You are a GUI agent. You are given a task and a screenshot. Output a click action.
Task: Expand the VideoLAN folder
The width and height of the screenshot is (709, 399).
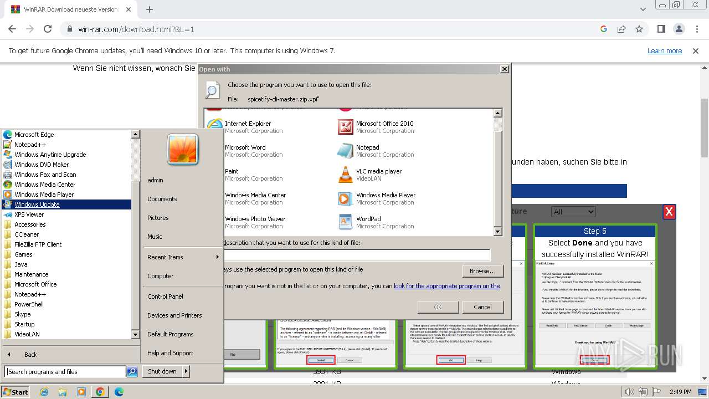coord(27,334)
